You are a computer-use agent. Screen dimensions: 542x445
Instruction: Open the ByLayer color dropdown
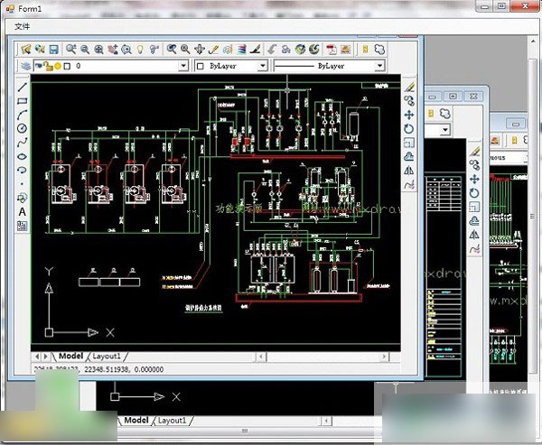click(x=263, y=66)
